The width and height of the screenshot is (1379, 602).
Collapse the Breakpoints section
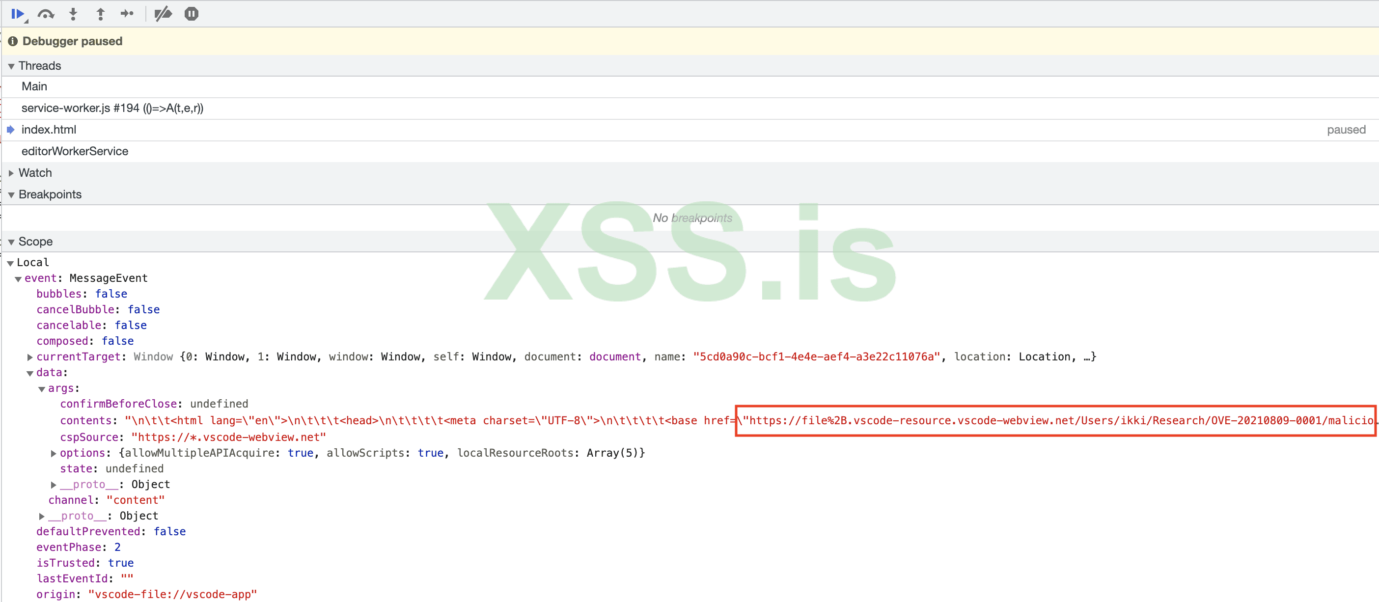click(x=11, y=194)
